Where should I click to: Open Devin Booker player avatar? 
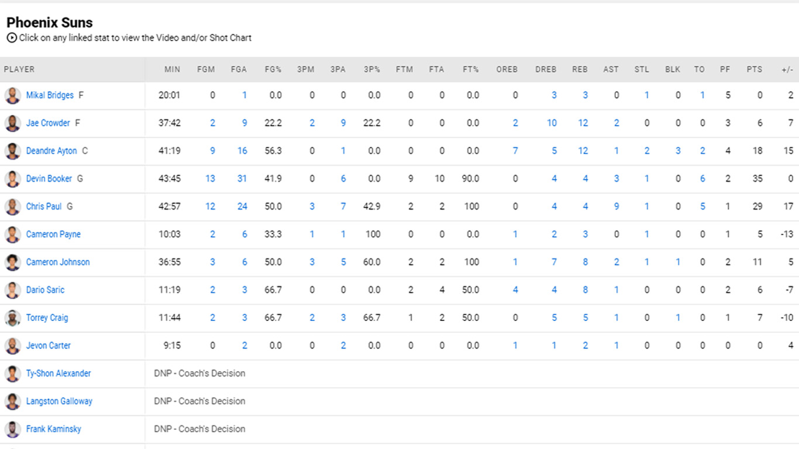coord(12,179)
